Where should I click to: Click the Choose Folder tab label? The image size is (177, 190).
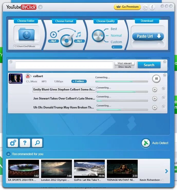[x=26, y=21]
